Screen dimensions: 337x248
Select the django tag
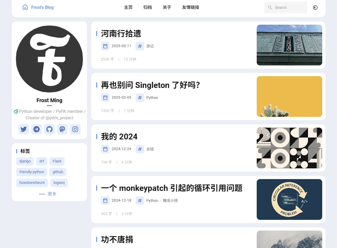point(25,161)
